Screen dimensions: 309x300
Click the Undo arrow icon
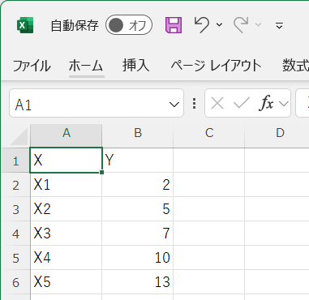202,25
